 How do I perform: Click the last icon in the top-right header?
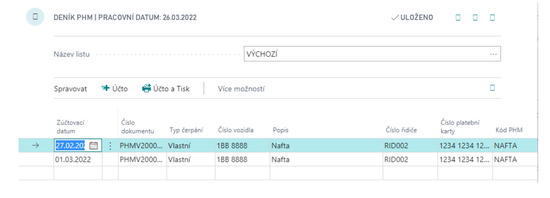(x=492, y=18)
